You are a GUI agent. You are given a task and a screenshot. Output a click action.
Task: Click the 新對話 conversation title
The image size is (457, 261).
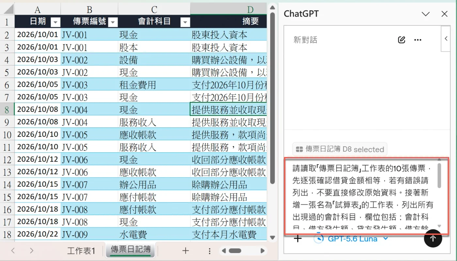tap(305, 40)
